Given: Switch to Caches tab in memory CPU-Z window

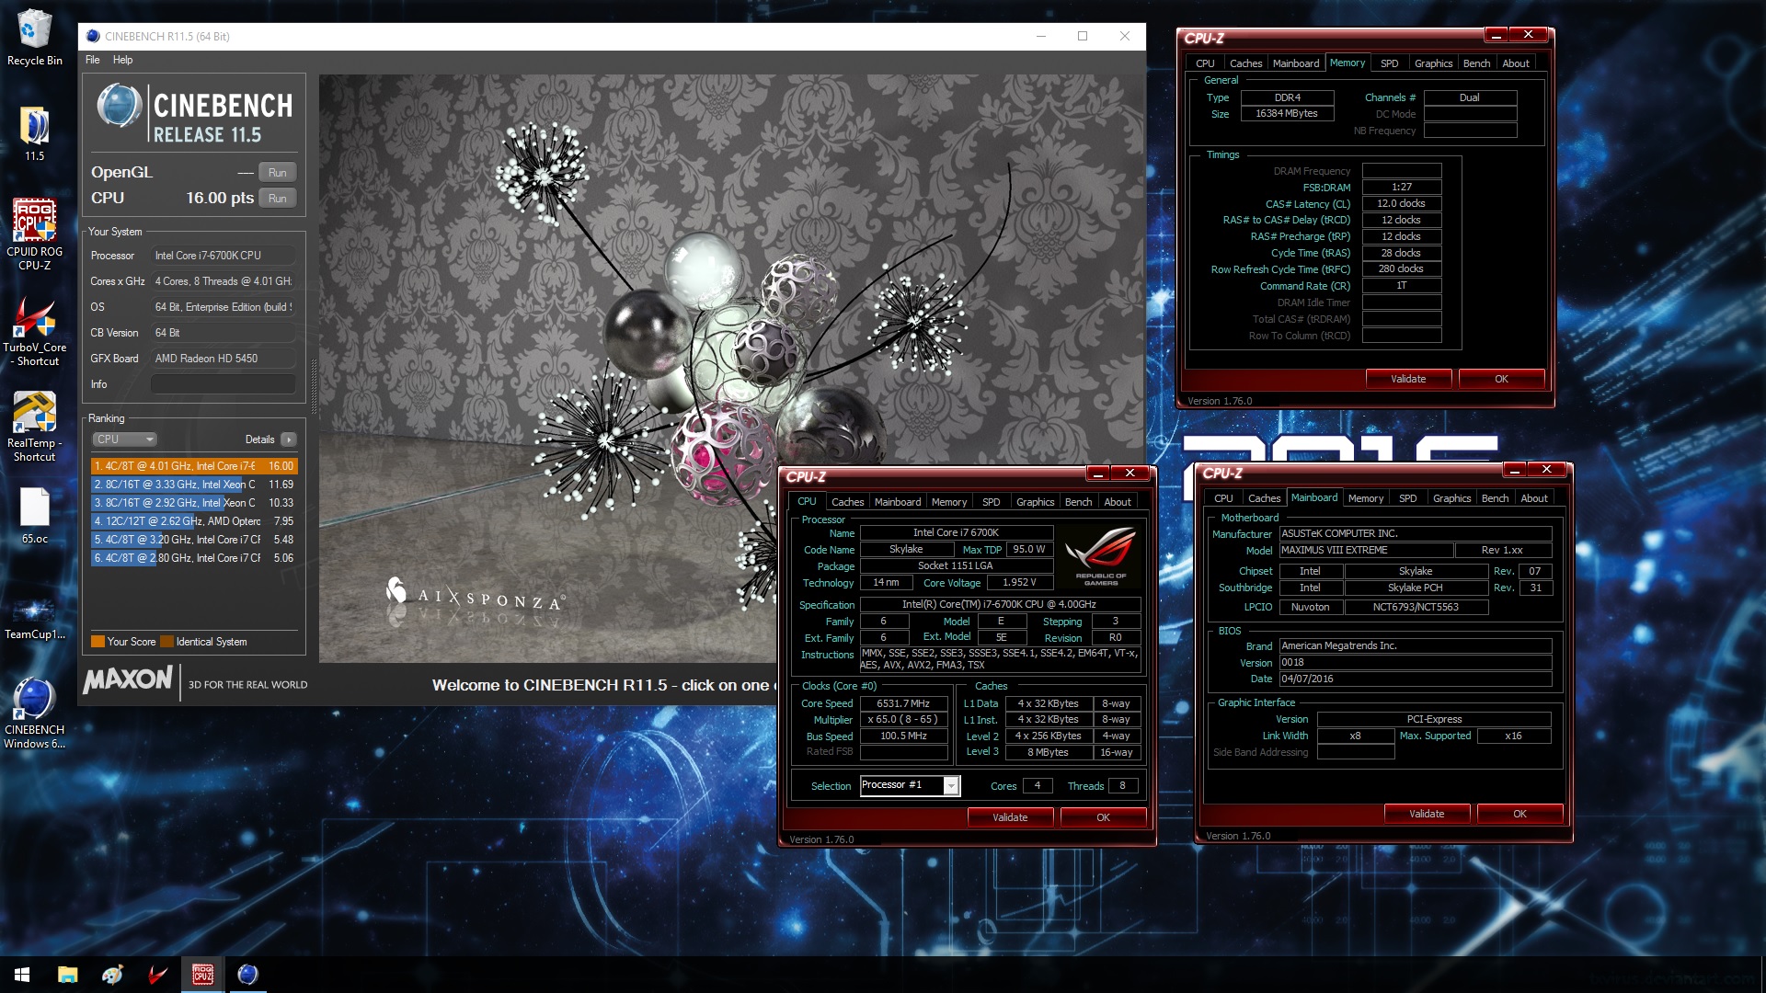Looking at the screenshot, I should (1245, 63).
